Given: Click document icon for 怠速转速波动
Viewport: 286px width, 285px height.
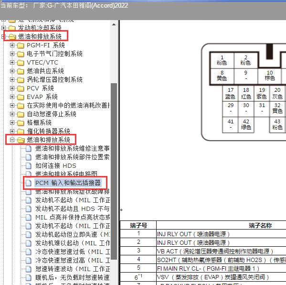Looking at the screenshot, I should (x=29, y=269).
